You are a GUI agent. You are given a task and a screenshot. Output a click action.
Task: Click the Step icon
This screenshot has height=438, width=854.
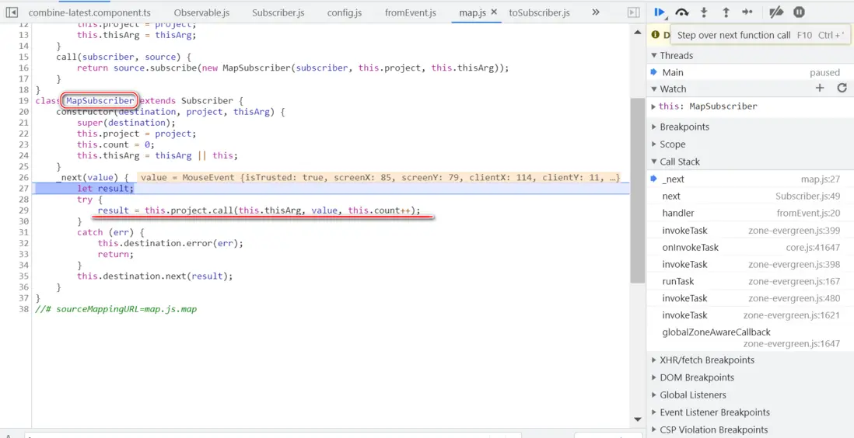pos(747,12)
